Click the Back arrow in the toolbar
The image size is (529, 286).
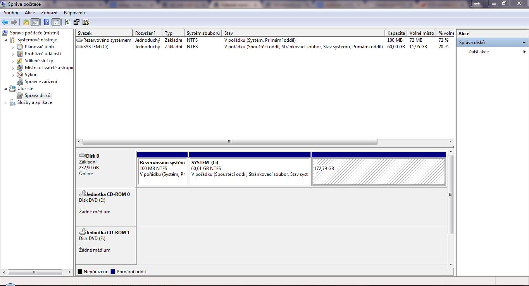pyautogui.click(x=5, y=22)
